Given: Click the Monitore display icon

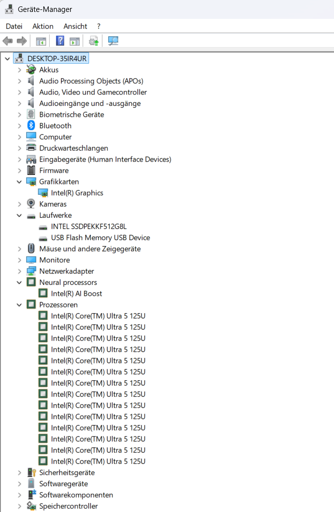Looking at the screenshot, I should [x=31, y=260].
